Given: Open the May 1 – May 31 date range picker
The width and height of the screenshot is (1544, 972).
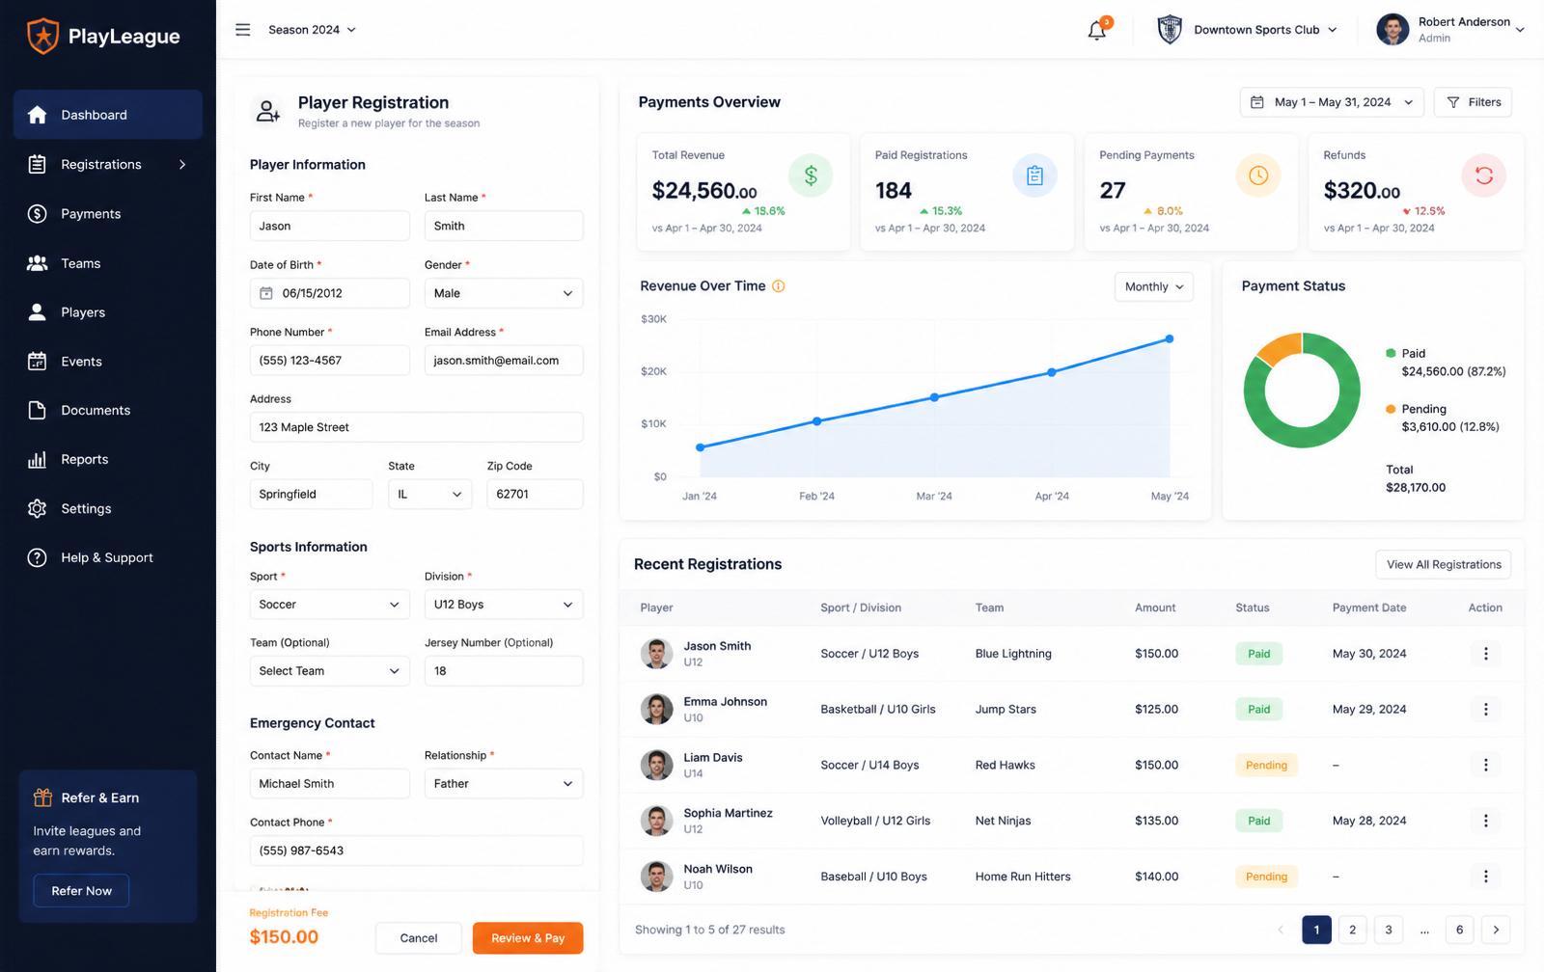Looking at the screenshot, I should click(x=1332, y=102).
